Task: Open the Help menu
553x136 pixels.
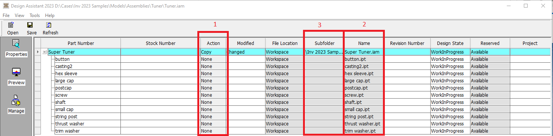Action: pyautogui.click(x=50, y=15)
